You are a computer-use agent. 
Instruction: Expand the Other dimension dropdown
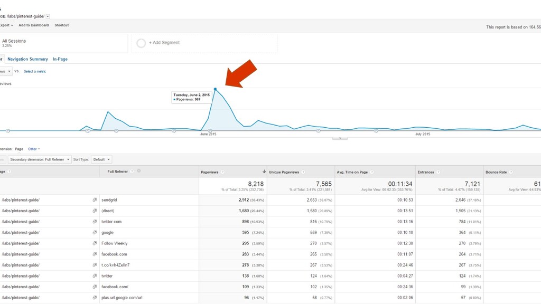(x=34, y=149)
